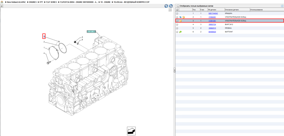This screenshot has width=284, height=136.
Task: Go to the catalog home icon
Action: coord(2,2)
